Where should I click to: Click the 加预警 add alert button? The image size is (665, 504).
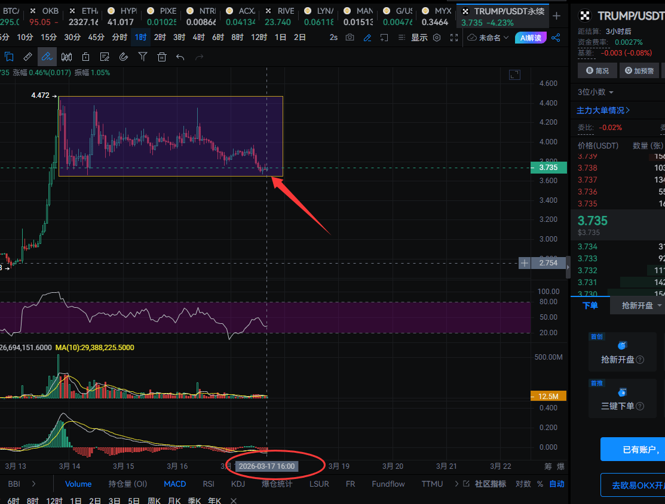click(x=639, y=71)
